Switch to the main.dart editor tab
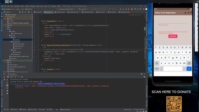 (38, 12)
